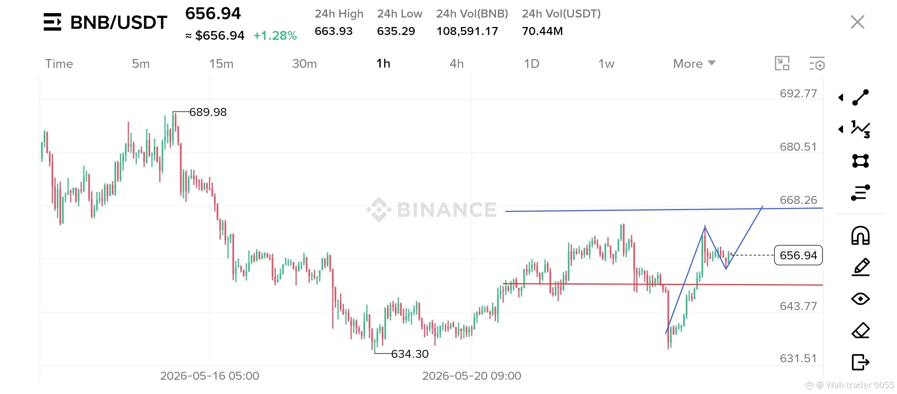
Task: Open the chart settings icon
Action: [817, 64]
